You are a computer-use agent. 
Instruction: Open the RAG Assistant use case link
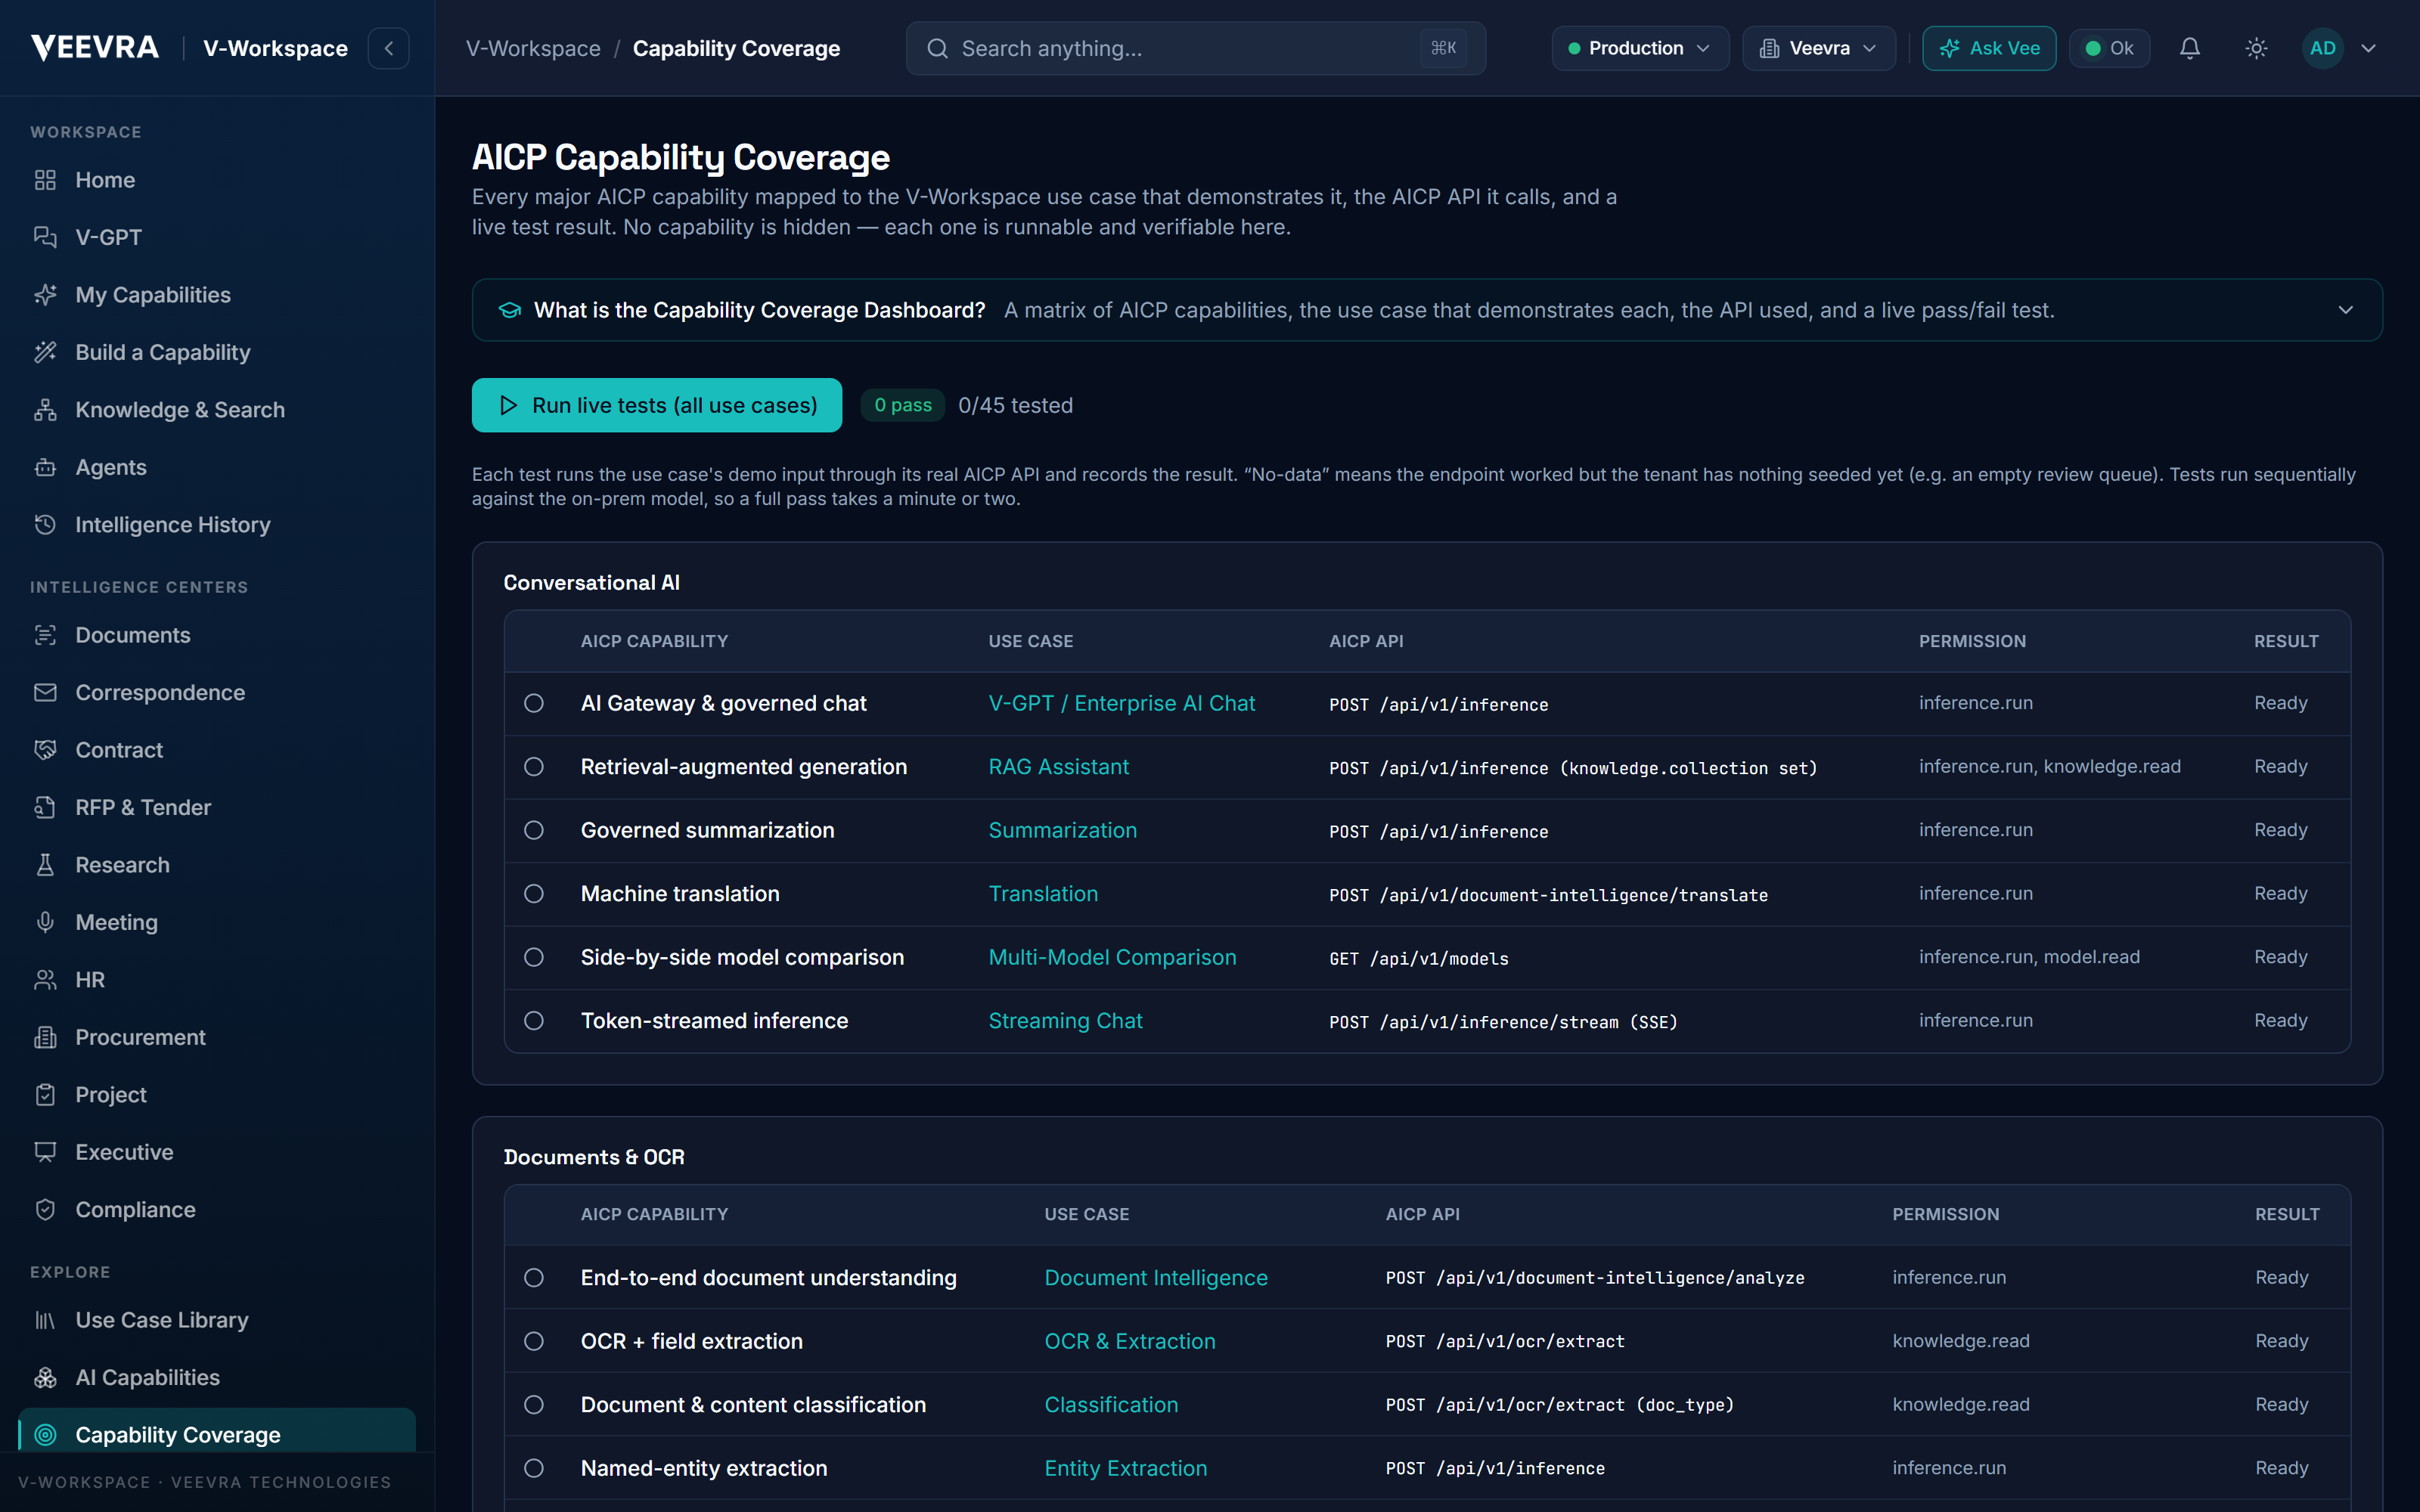pyautogui.click(x=1059, y=767)
